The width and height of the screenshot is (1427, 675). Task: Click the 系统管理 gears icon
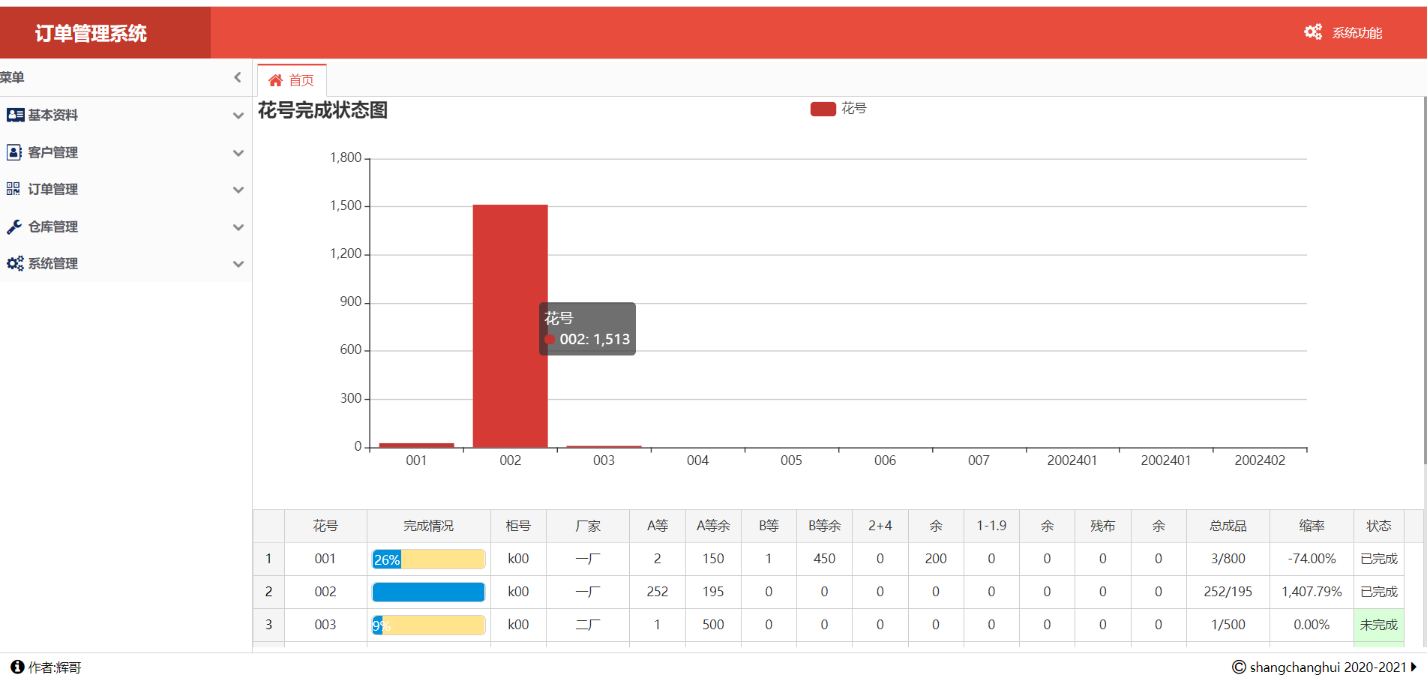(15, 263)
